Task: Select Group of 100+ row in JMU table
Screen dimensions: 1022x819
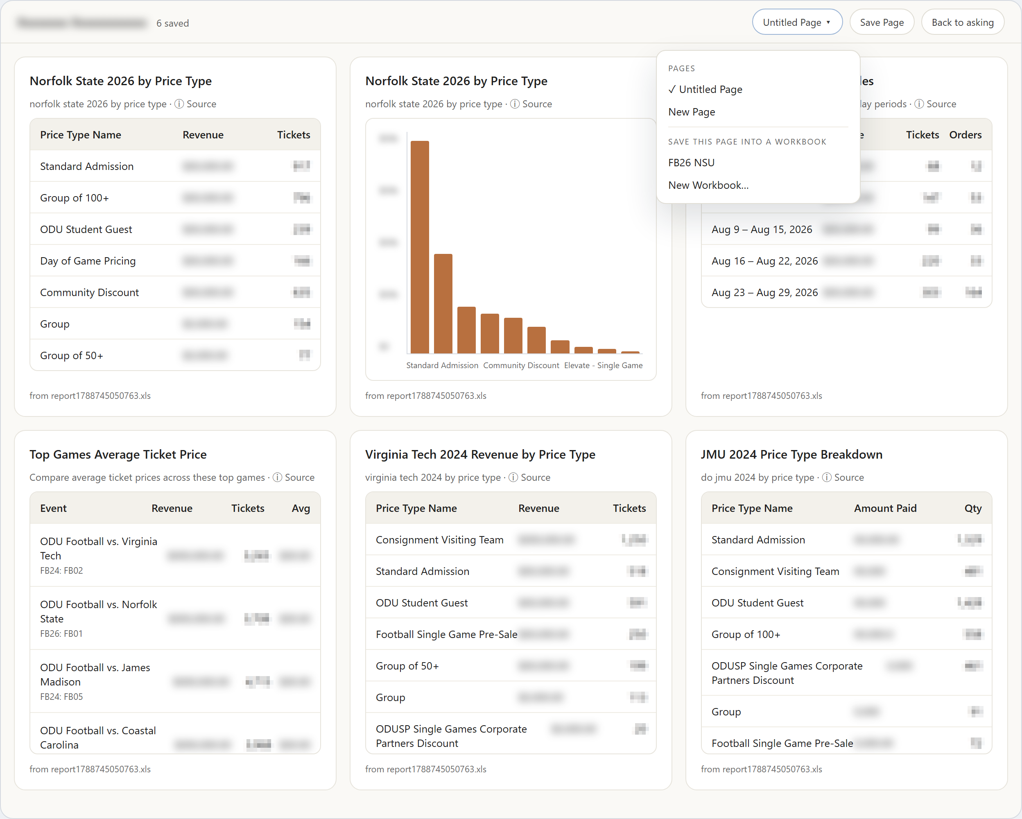Action: click(846, 634)
